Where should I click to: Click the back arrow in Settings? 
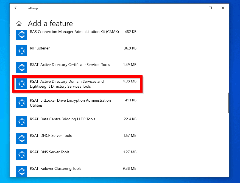click(16, 8)
